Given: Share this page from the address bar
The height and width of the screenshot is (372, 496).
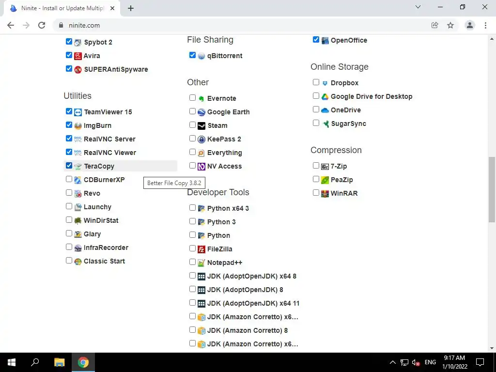Looking at the screenshot, I should [x=435, y=25].
